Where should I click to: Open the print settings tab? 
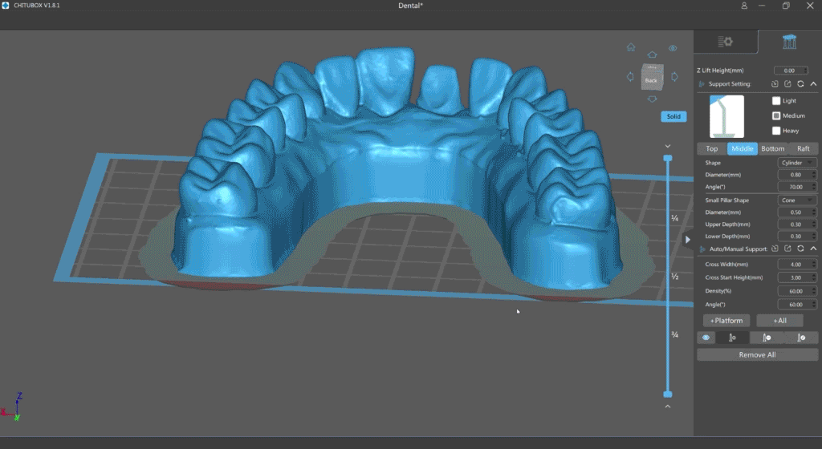(x=726, y=42)
